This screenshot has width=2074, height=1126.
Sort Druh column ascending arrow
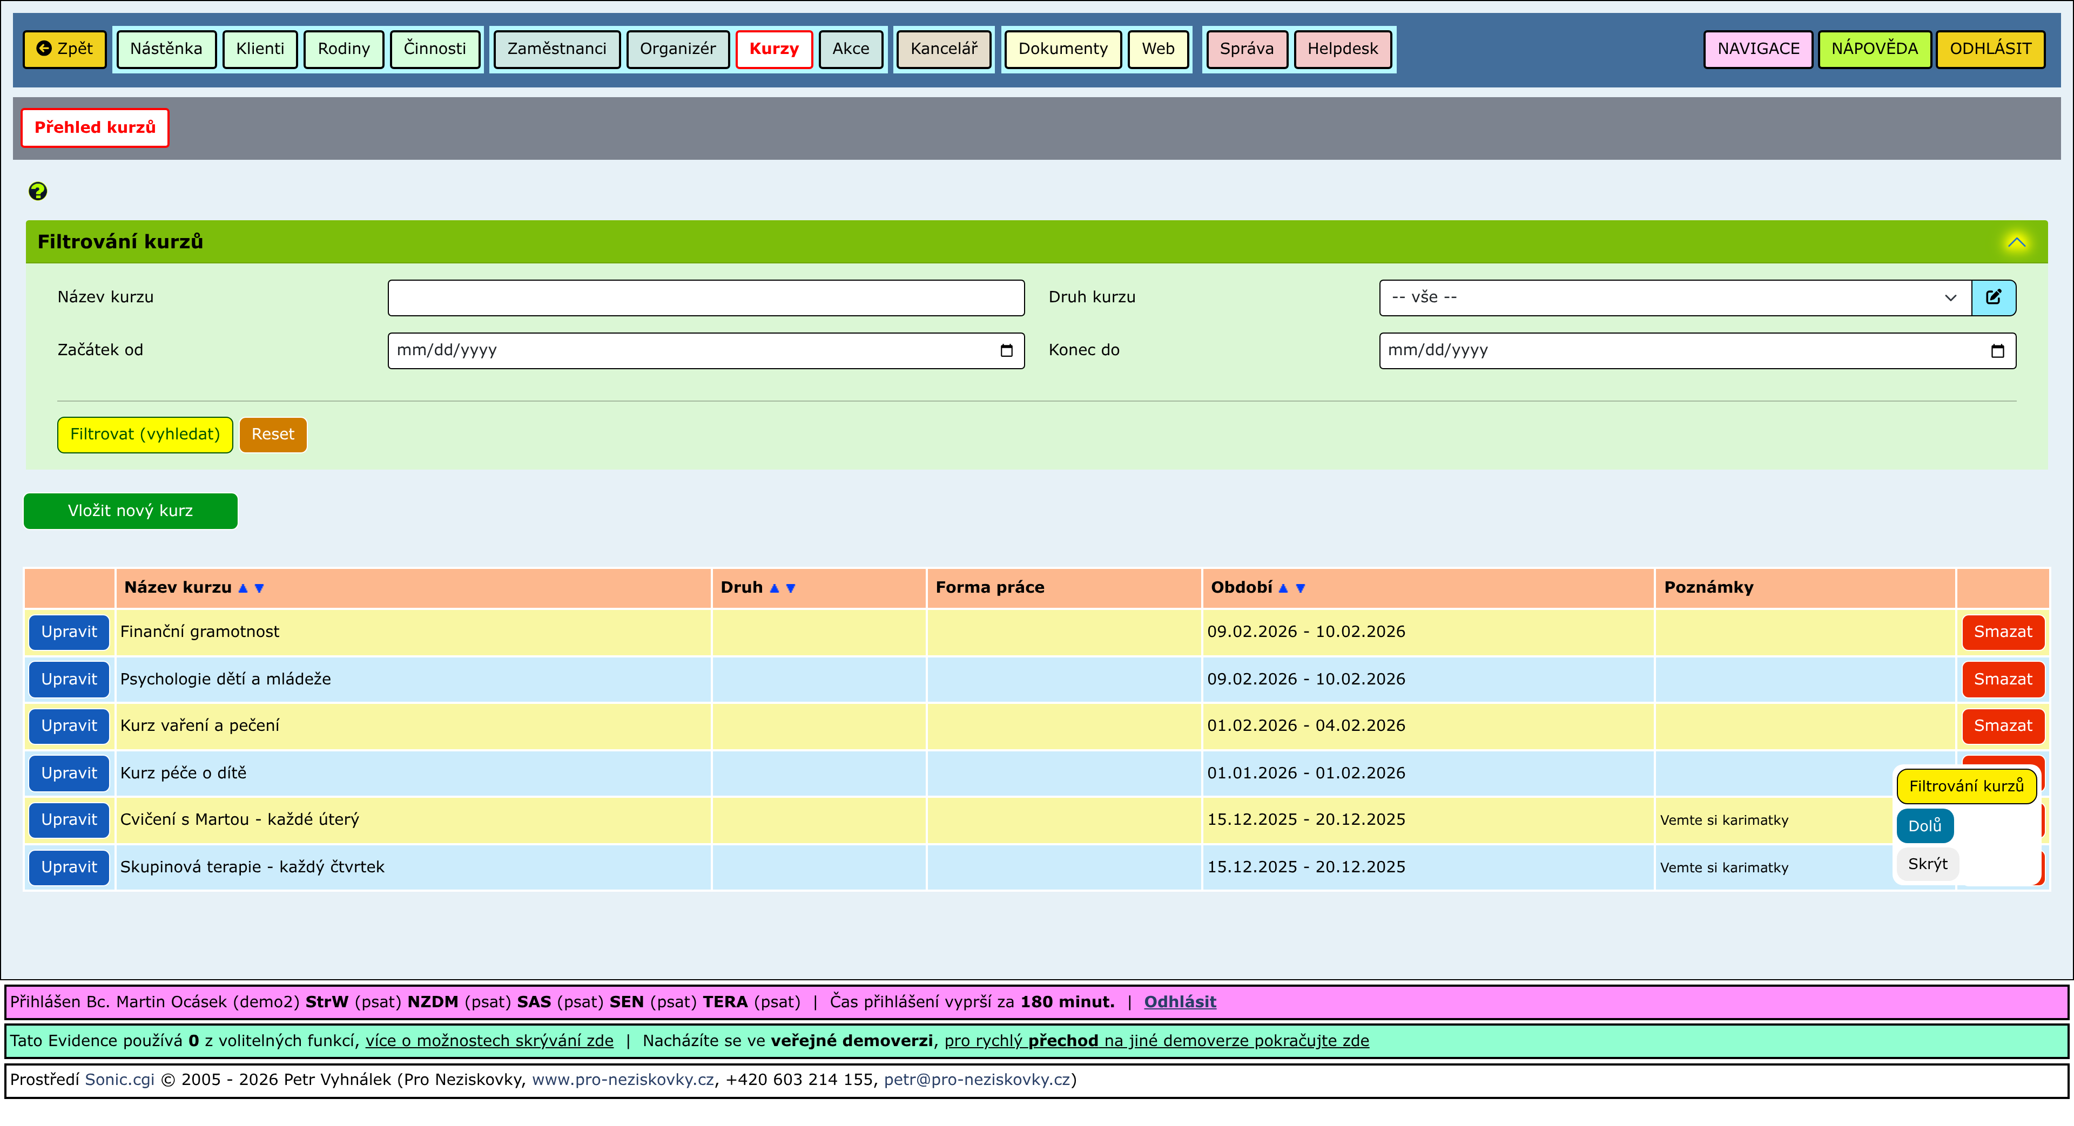tap(774, 588)
